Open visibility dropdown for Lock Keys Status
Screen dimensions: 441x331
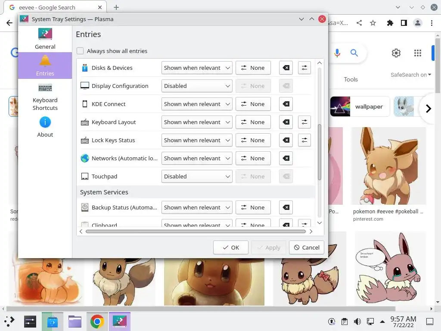pyautogui.click(x=197, y=140)
